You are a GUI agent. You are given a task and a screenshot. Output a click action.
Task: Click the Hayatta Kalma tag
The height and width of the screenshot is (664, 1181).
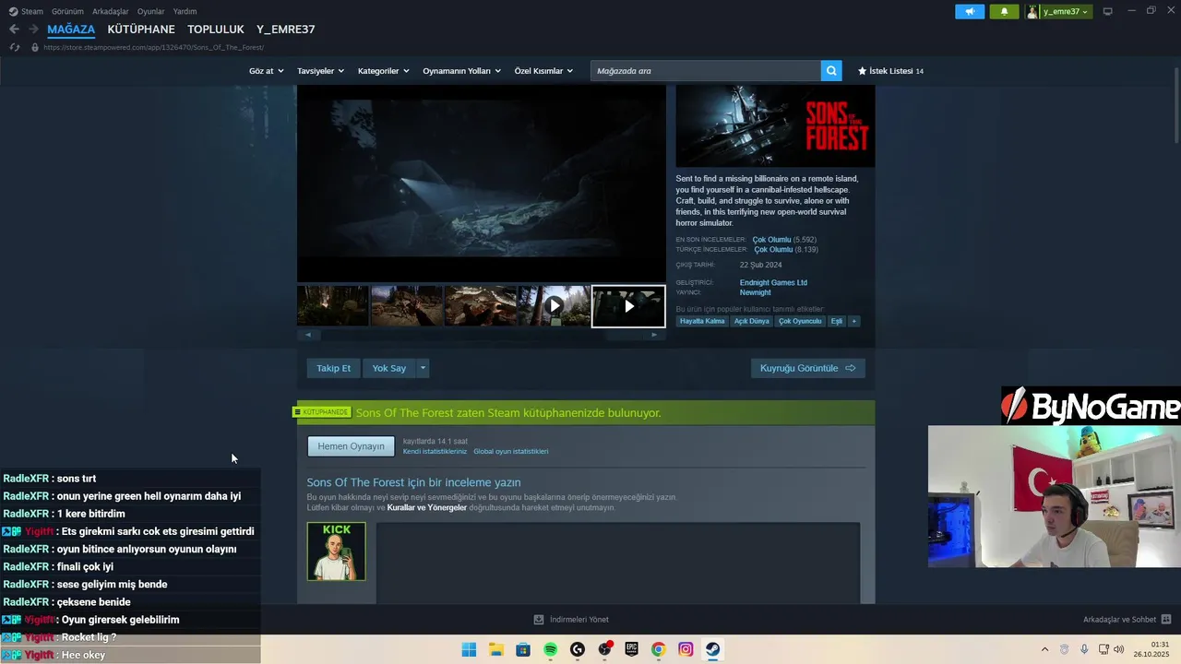point(702,321)
